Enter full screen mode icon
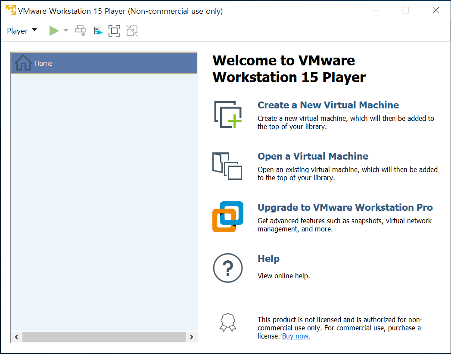The width and height of the screenshot is (451, 354). tap(114, 31)
